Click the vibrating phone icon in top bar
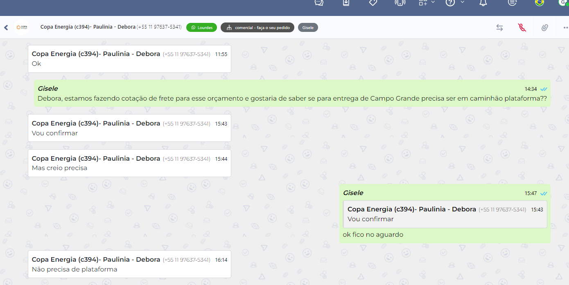This screenshot has width=569, height=285. 400,2
